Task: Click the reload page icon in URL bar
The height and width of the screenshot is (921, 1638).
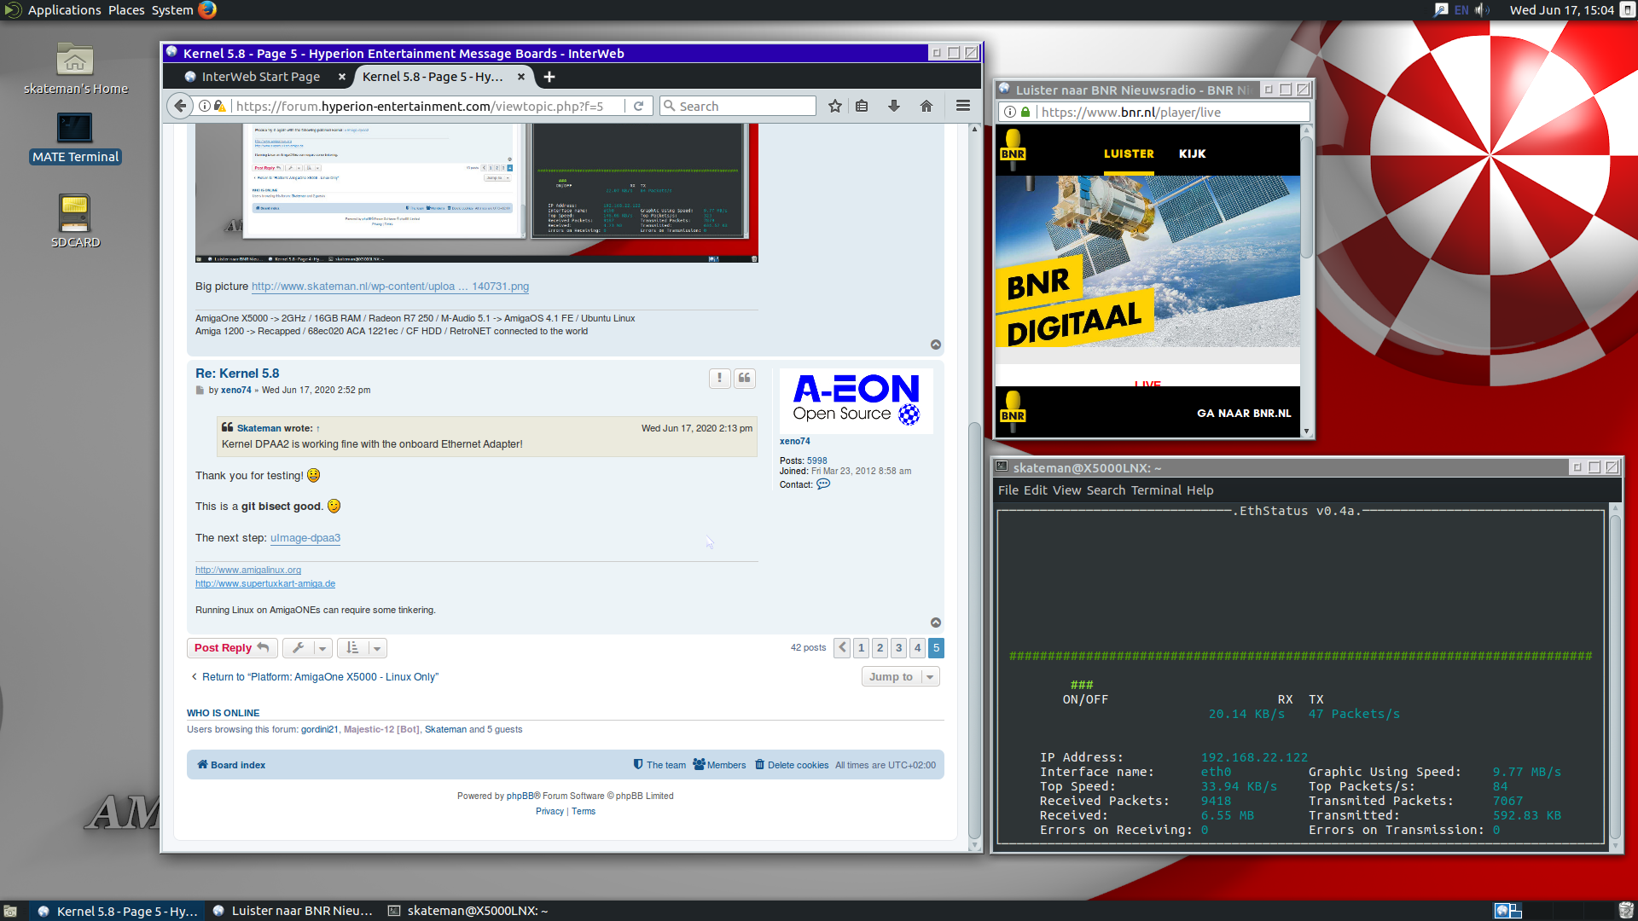Action: pos(638,107)
